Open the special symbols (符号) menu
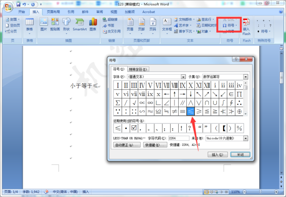Image resolution: width=286 pixels, height=197 pixels. point(264,31)
